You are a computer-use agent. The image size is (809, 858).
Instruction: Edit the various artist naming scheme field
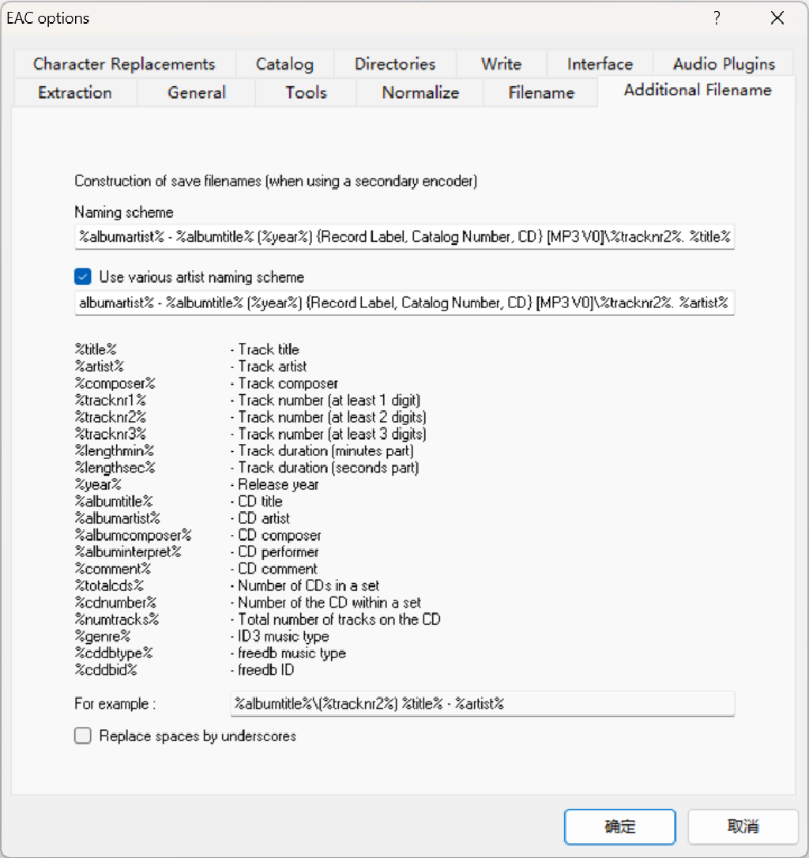point(404,303)
